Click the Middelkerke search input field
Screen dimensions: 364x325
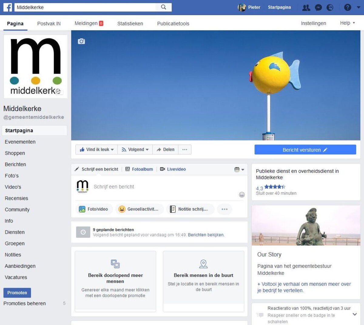pos(85,7)
